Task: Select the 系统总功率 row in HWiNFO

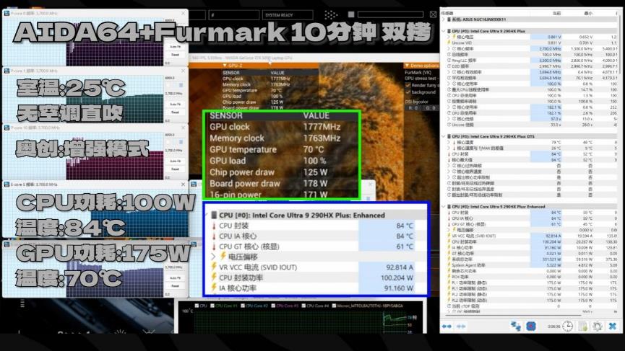Action: [530, 259]
